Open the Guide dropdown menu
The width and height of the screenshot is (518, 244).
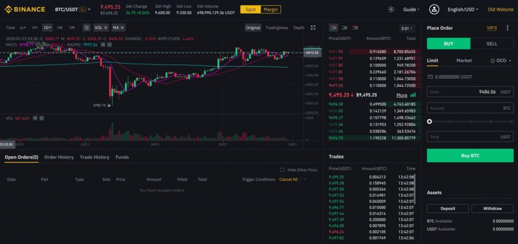click(411, 10)
